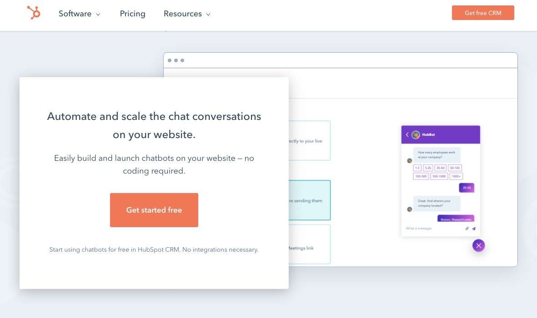Pick the 1000+ employees option
This screenshot has height=318, width=537.
[456, 176]
